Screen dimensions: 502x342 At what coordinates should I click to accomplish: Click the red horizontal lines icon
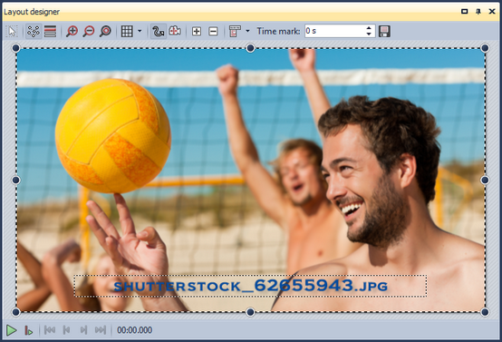[x=50, y=31]
